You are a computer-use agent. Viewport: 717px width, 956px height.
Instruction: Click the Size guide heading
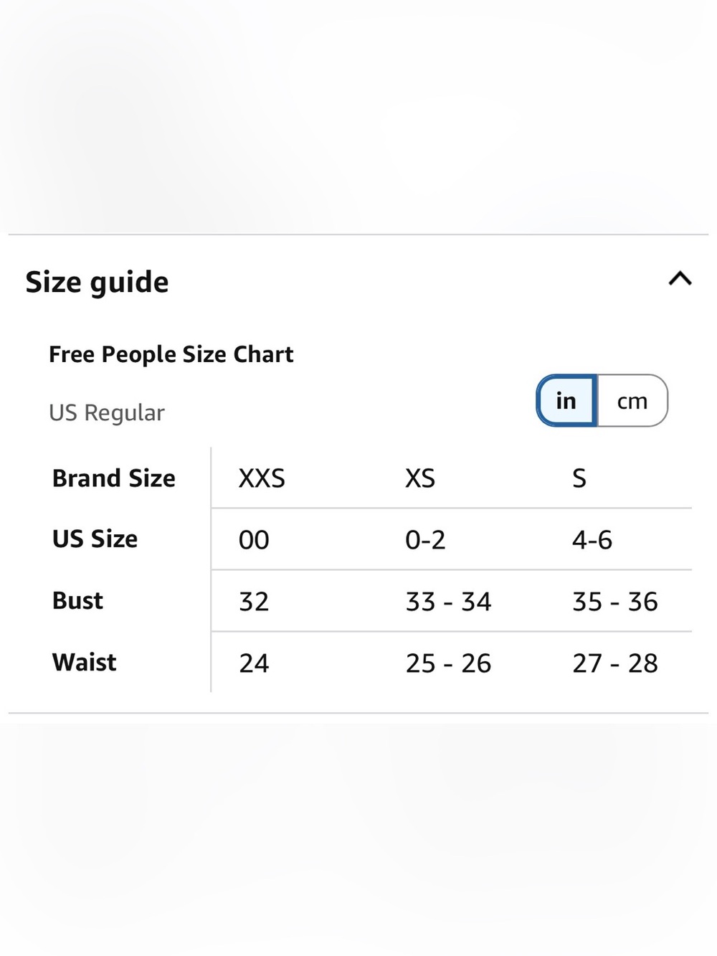pos(97,283)
